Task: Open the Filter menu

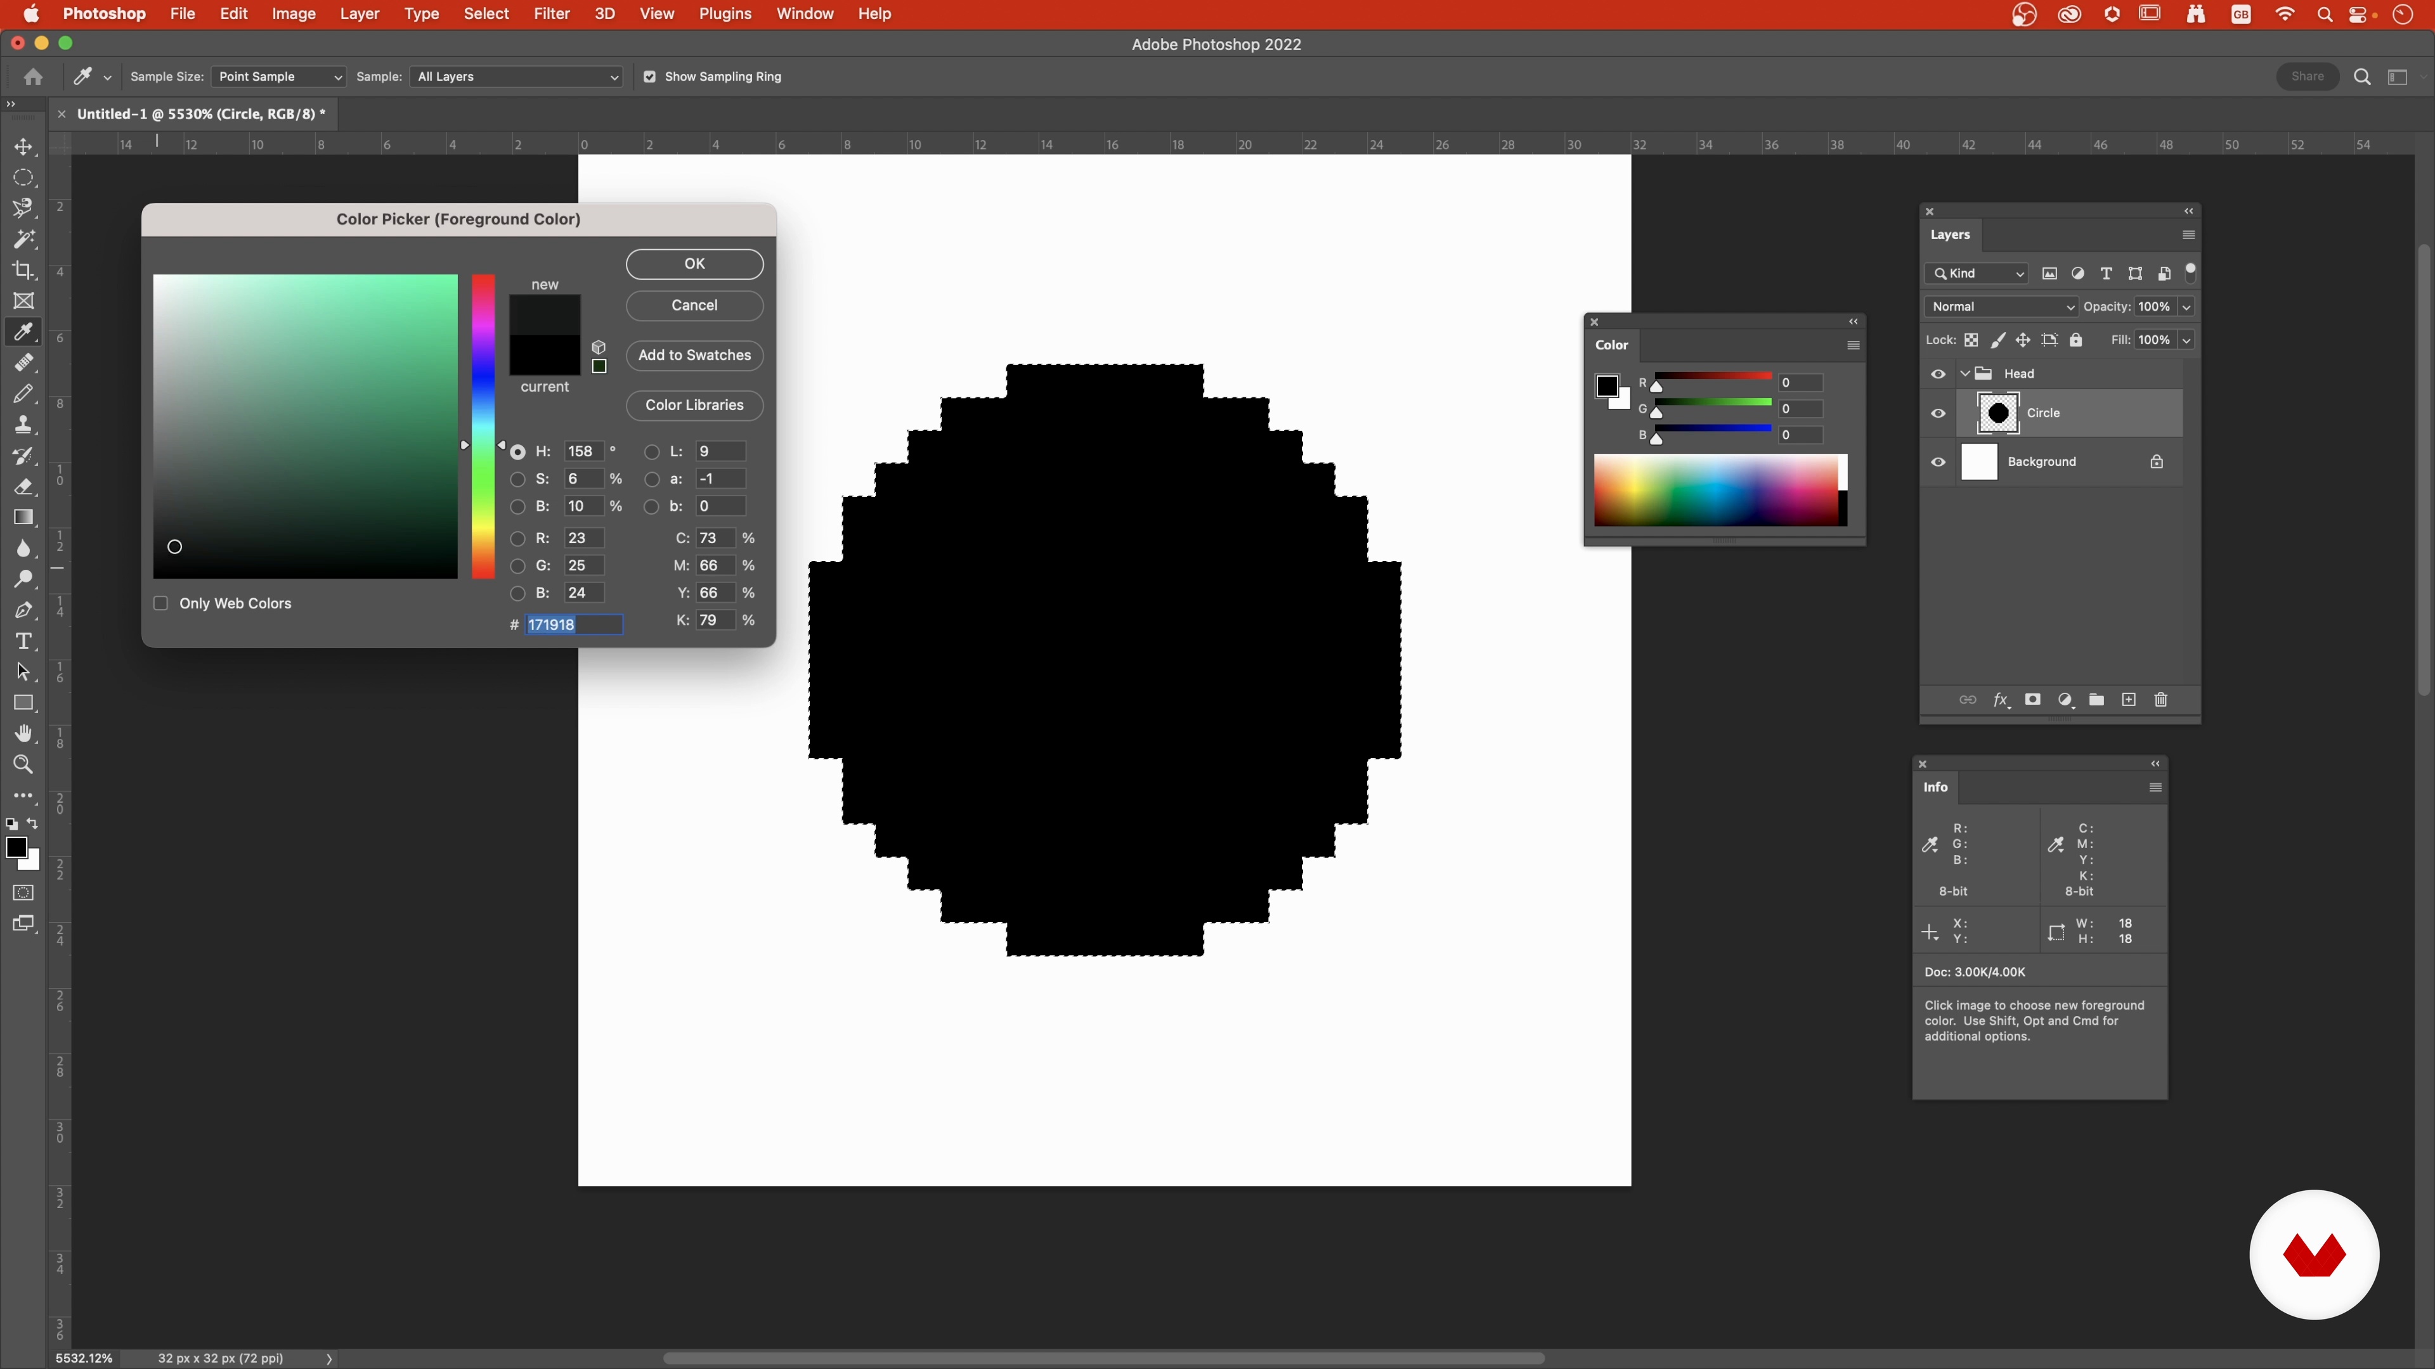Action: coord(551,14)
